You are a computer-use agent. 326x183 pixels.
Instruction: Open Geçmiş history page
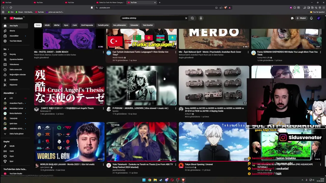[15, 54]
